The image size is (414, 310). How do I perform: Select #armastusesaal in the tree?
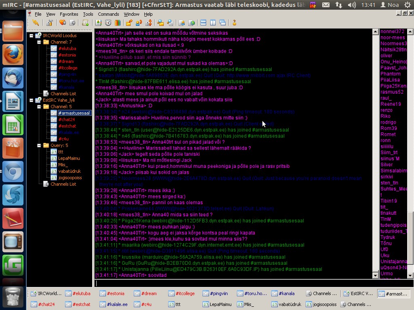(x=74, y=113)
